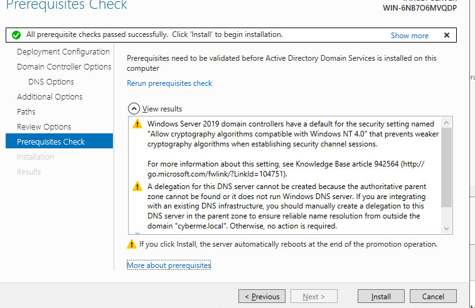Viewport: 475px width, 308px height.
Task: Click the cryptography warning triangle icon
Action: [x=137, y=124]
